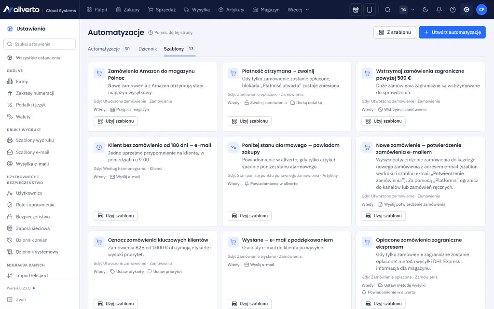Open Role i uprawnienia settings

pos(40,205)
